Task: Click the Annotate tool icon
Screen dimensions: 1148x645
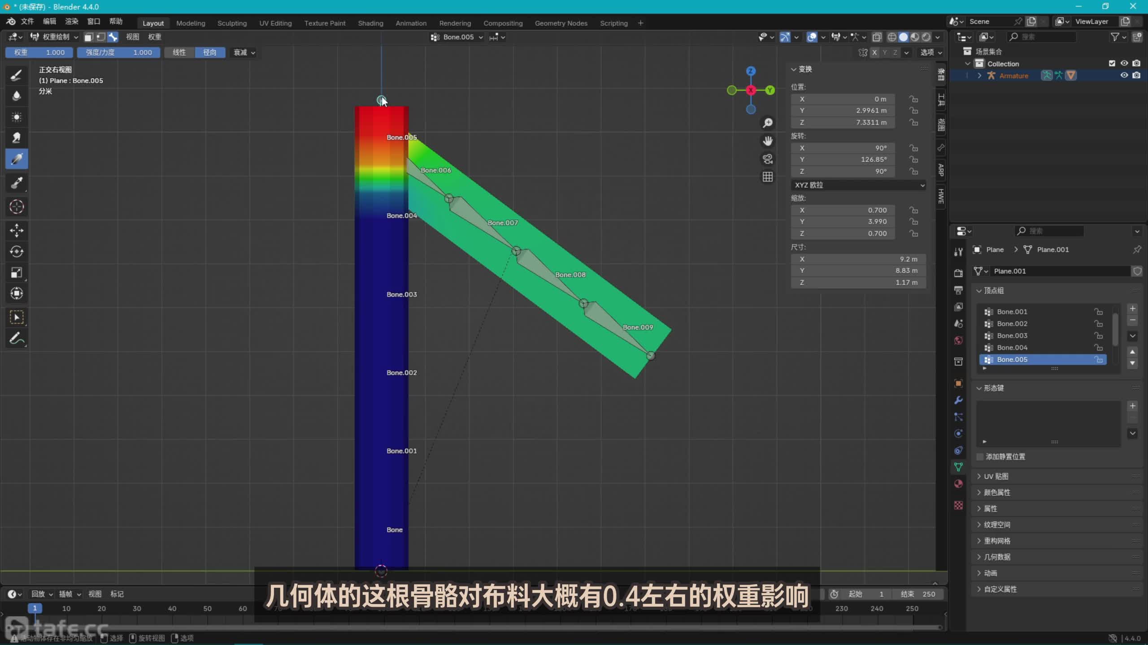Action: 17,339
